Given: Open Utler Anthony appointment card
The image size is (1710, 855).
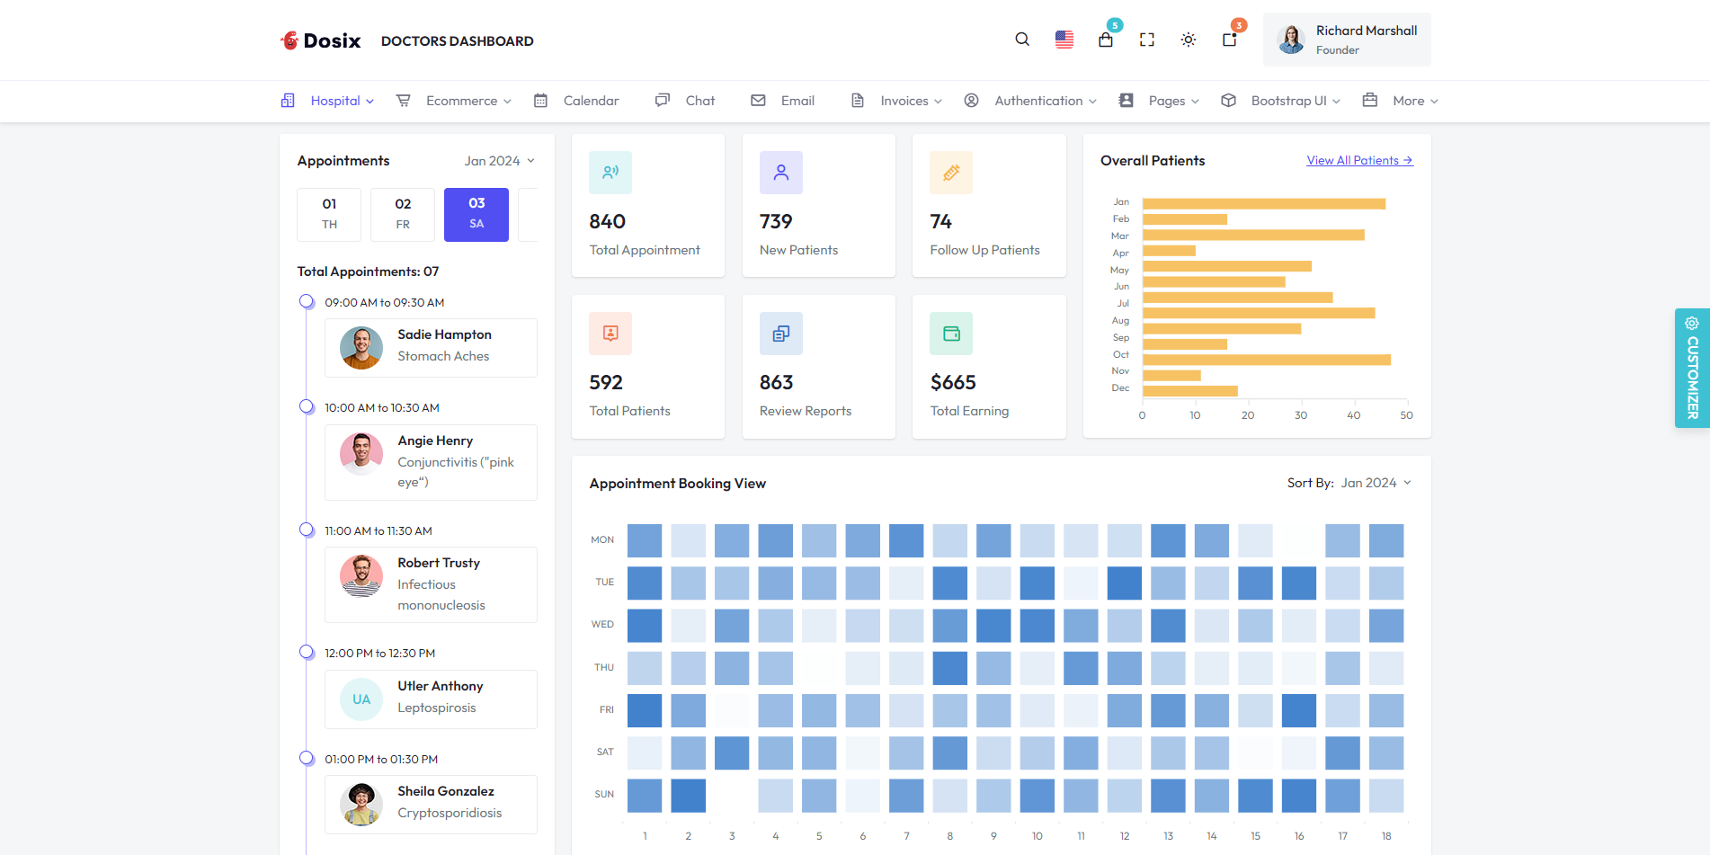Looking at the screenshot, I should (431, 699).
